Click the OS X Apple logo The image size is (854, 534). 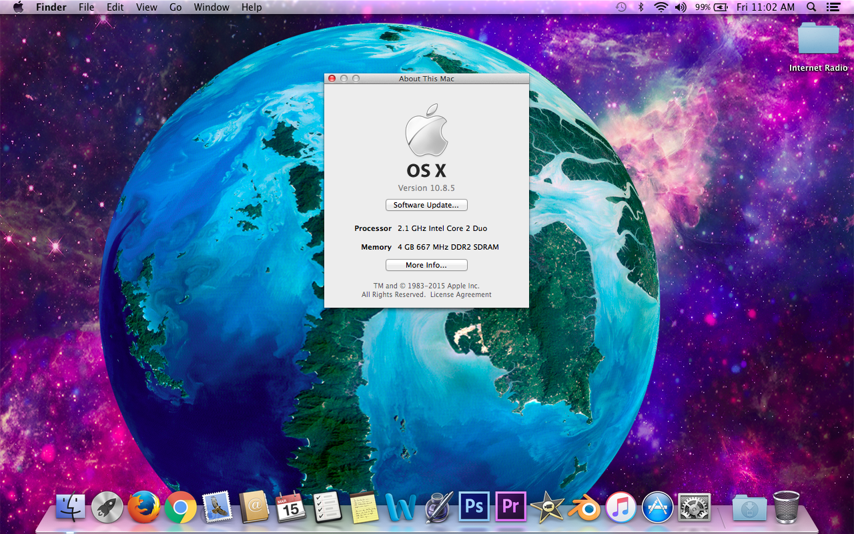(426, 130)
